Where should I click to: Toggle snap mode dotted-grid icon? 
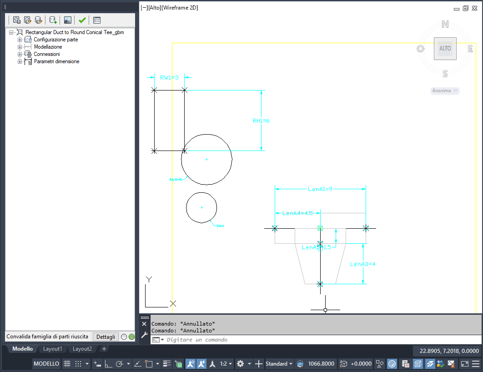pyautogui.click(x=78, y=364)
